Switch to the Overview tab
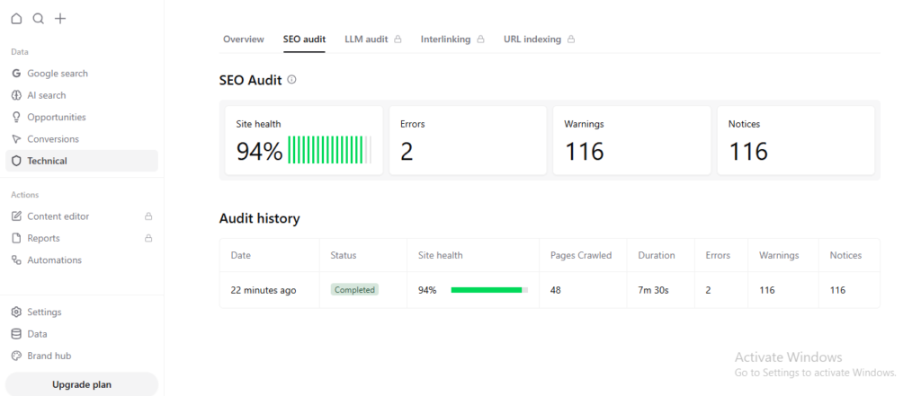The height and width of the screenshot is (396, 921). 243,40
